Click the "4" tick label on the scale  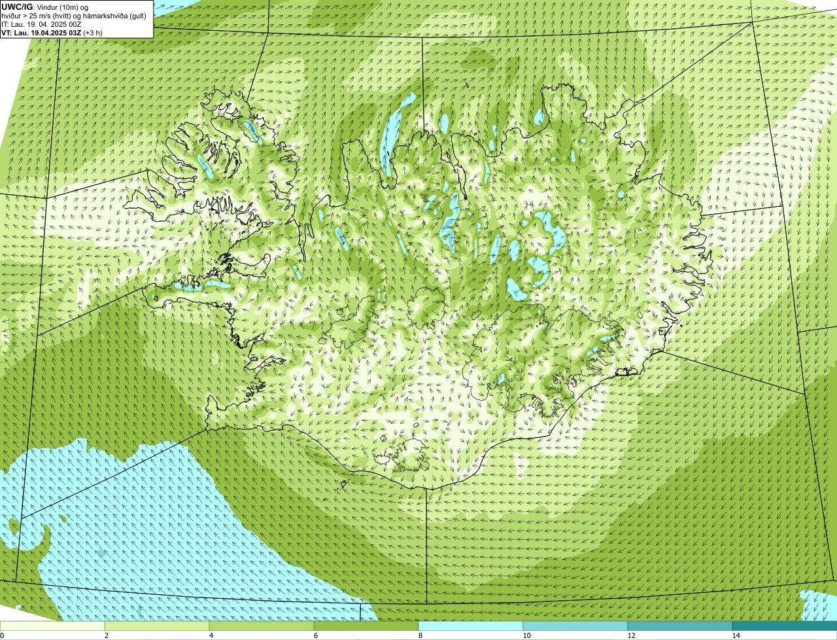point(211,635)
